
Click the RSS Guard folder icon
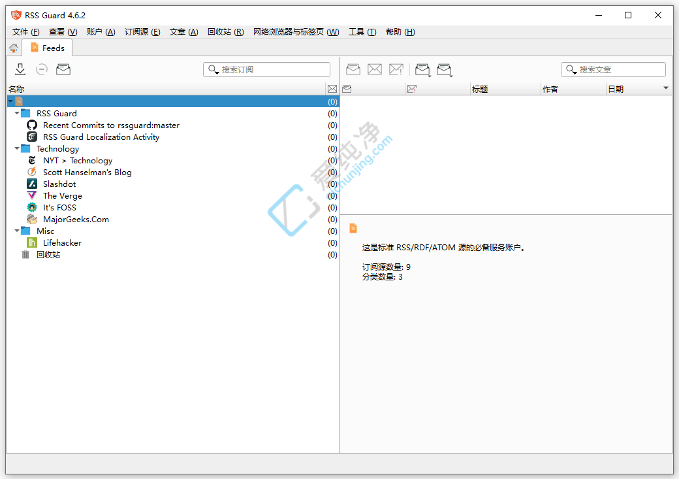click(25, 113)
